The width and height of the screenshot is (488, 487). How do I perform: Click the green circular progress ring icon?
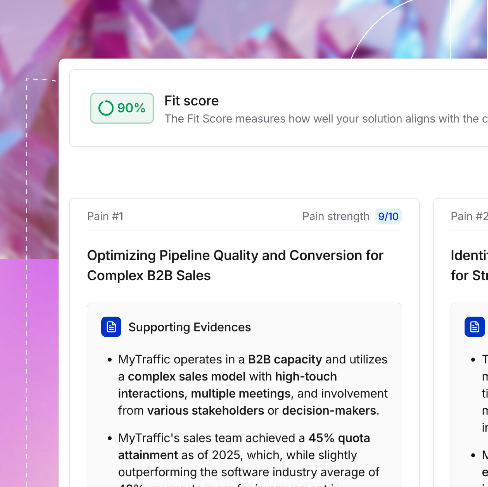point(106,108)
